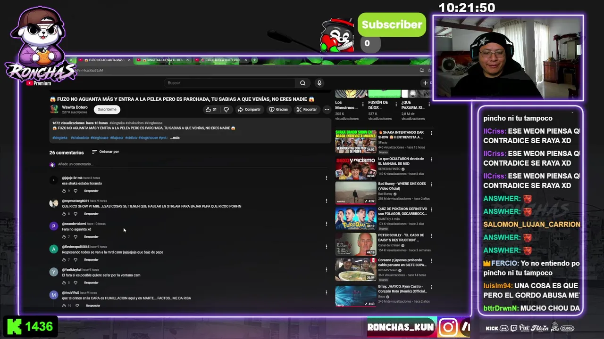This screenshot has height=339, width=604.
Task: Click the Suscribirme button
Action: point(107,109)
